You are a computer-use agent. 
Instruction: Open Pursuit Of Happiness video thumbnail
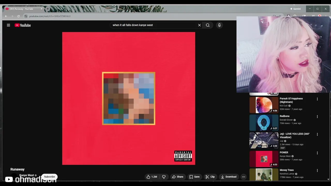point(264,105)
